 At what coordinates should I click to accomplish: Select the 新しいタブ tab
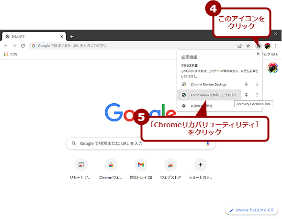(34, 37)
